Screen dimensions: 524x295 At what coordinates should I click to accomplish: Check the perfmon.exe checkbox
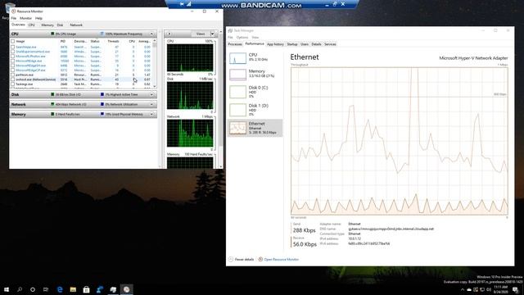[13, 75]
